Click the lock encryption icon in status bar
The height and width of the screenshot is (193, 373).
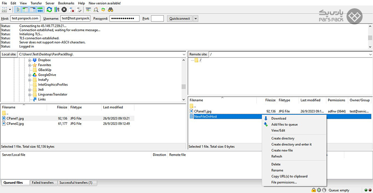pyautogui.click(x=314, y=190)
